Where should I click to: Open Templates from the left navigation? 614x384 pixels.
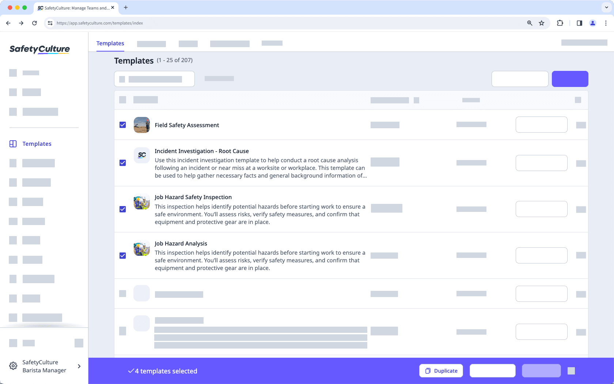[x=37, y=144]
